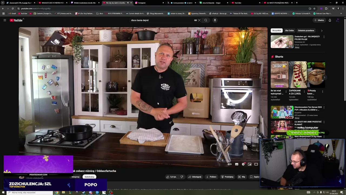Dislike the video
Viewport: 346px width, 195px height.
182,177
